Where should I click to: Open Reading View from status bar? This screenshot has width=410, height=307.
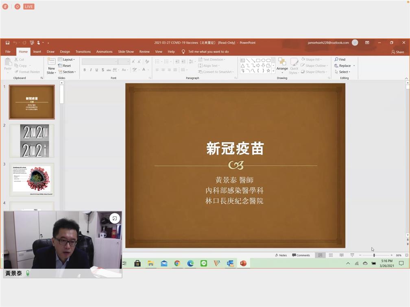tap(341, 255)
